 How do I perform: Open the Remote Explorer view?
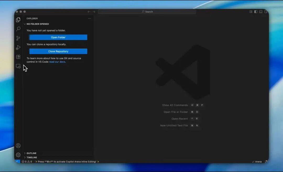click(x=18, y=66)
